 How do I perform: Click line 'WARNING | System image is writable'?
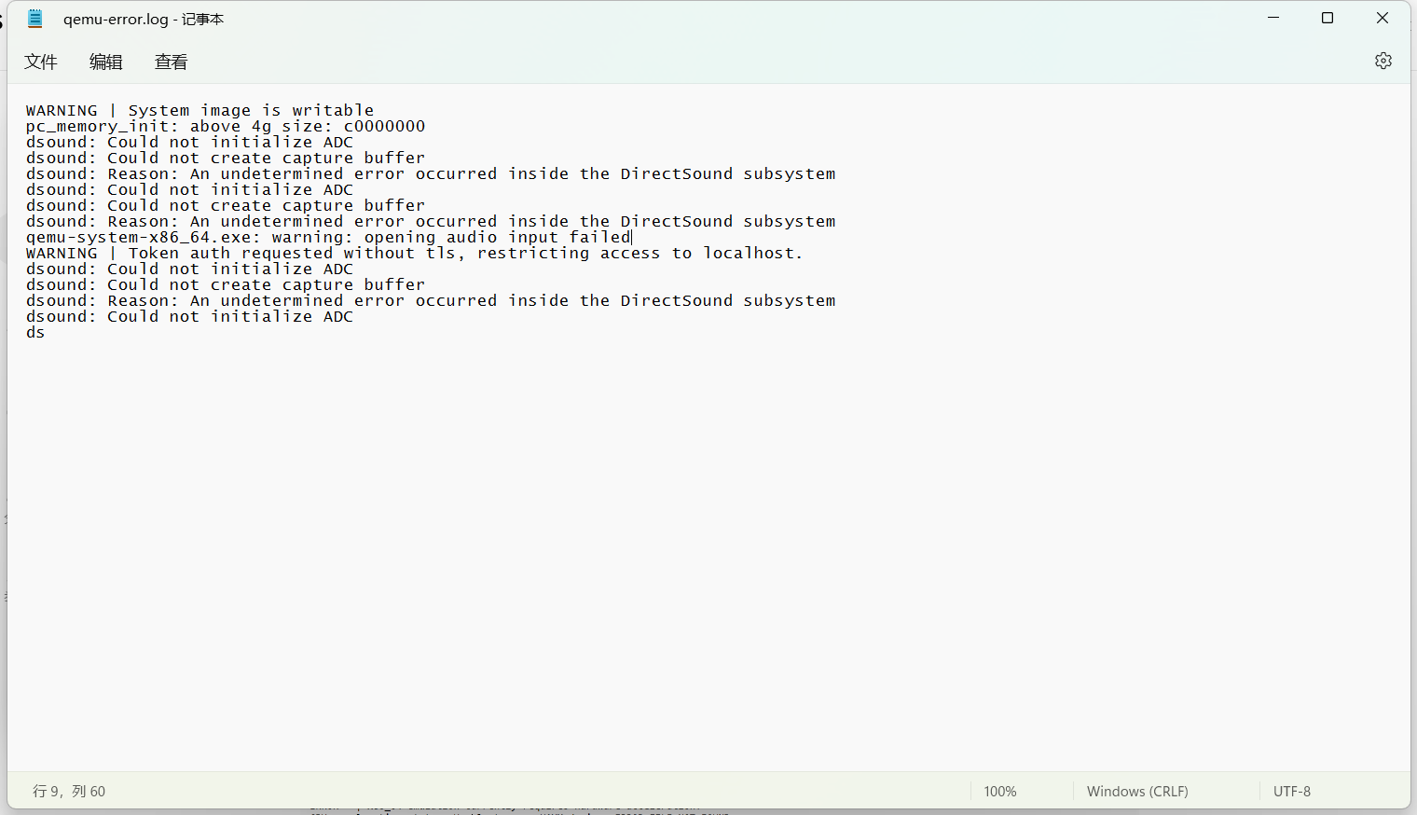pos(199,110)
